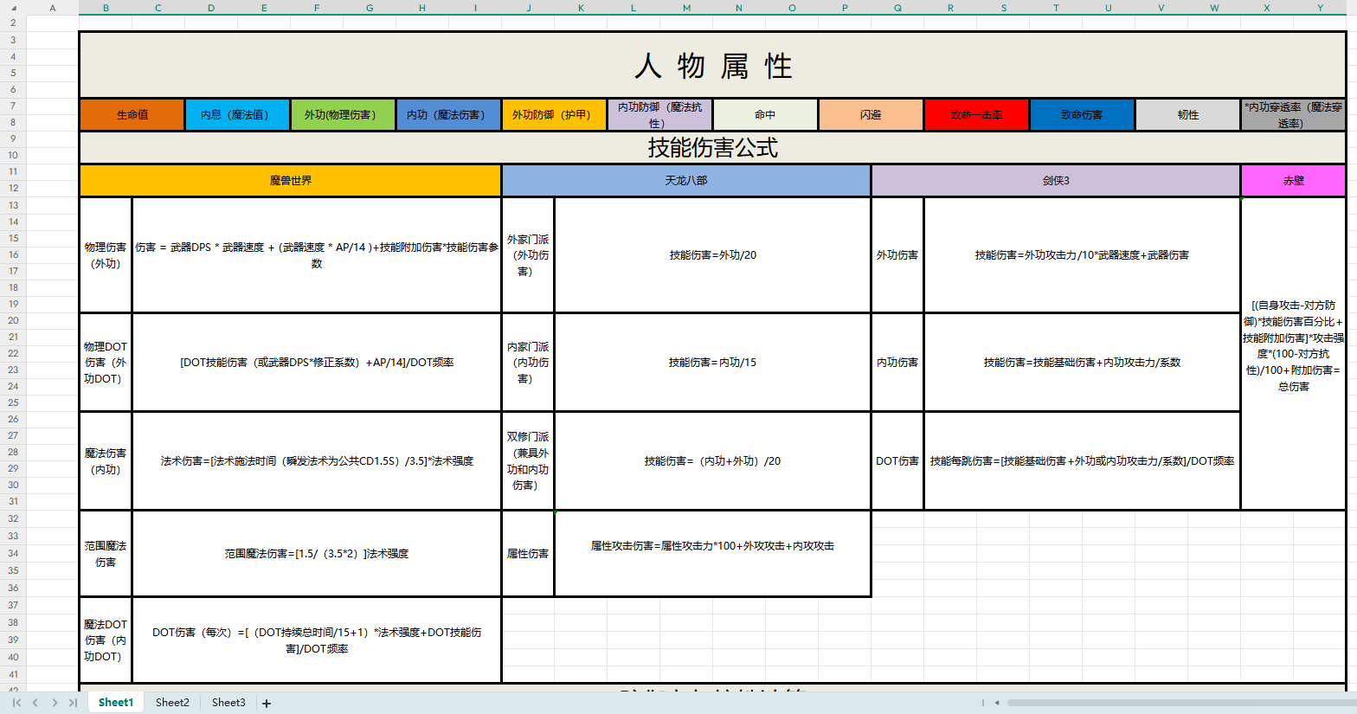Screen dimensions: 1357x714
Task: Add a new sheet with the plus icon
Action: 267,704
